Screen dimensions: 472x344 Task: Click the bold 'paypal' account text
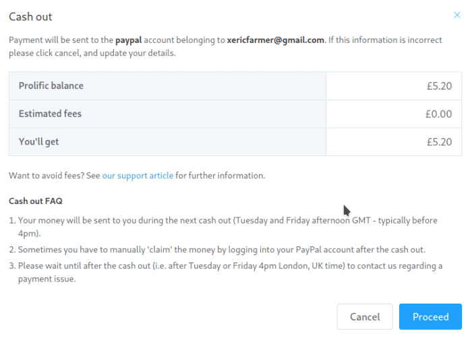click(x=128, y=40)
